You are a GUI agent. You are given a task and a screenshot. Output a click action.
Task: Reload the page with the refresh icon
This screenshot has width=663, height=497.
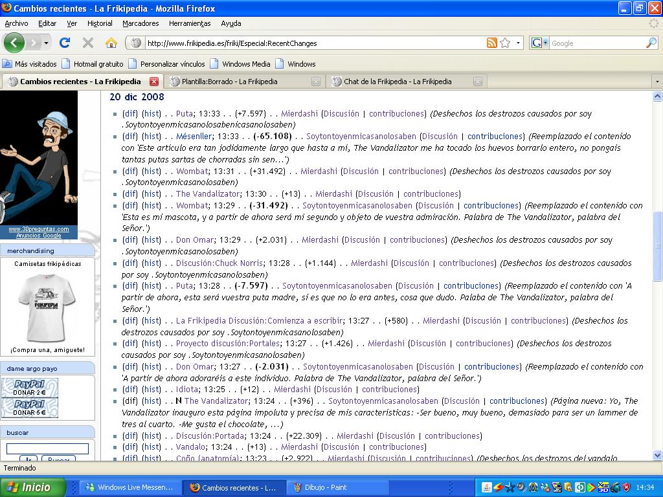pos(64,43)
